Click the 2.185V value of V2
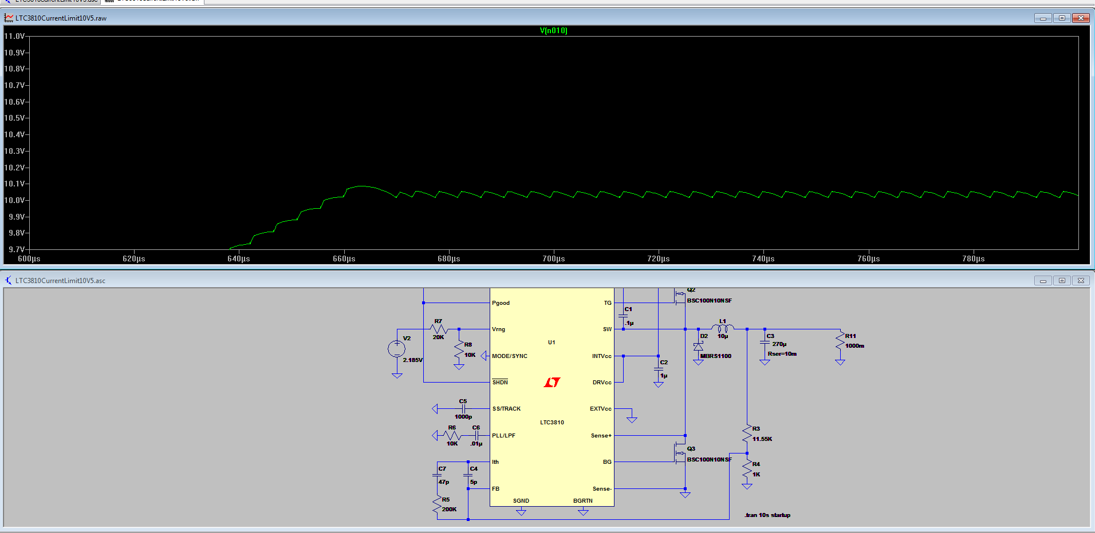This screenshot has width=1095, height=533. point(413,360)
